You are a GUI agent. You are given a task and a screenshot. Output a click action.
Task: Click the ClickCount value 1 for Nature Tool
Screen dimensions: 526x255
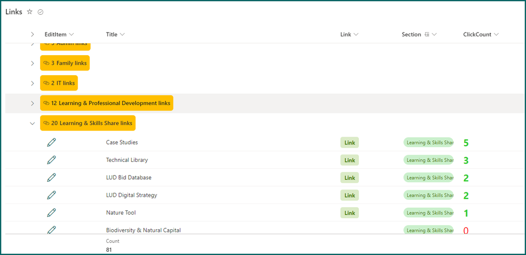(x=466, y=213)
